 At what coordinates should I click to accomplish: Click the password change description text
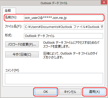pos(71,44)
